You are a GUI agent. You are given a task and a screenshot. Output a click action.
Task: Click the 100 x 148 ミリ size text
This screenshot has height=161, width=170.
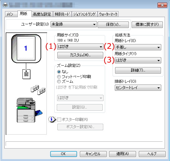(x=68, y=40)
